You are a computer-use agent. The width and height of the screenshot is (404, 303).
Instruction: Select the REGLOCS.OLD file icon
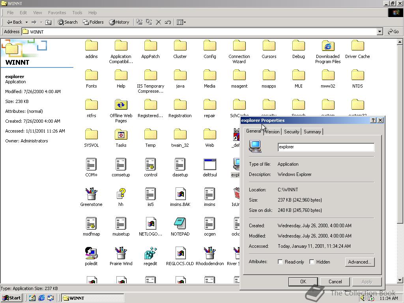click(x=180, y=253)
